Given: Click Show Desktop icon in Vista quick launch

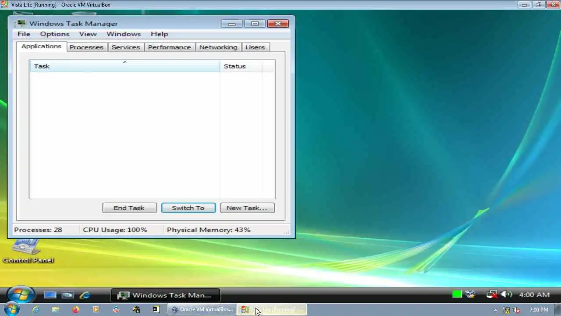Looking at the screenshot, I should (x=50, y=295).
